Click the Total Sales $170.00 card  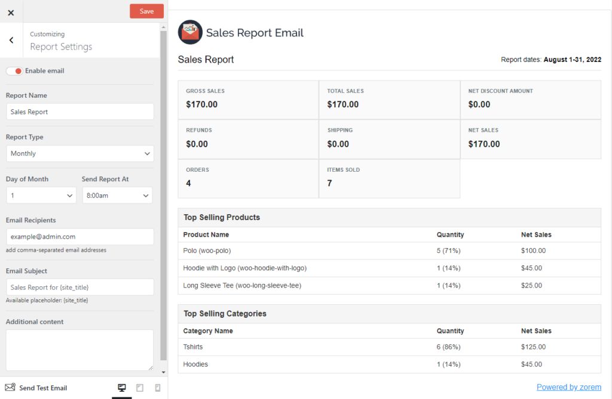(x=390, y=100)
